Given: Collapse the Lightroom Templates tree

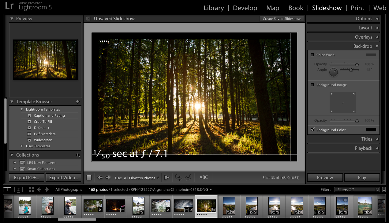Looking at the screenshot, I should 21,109.
